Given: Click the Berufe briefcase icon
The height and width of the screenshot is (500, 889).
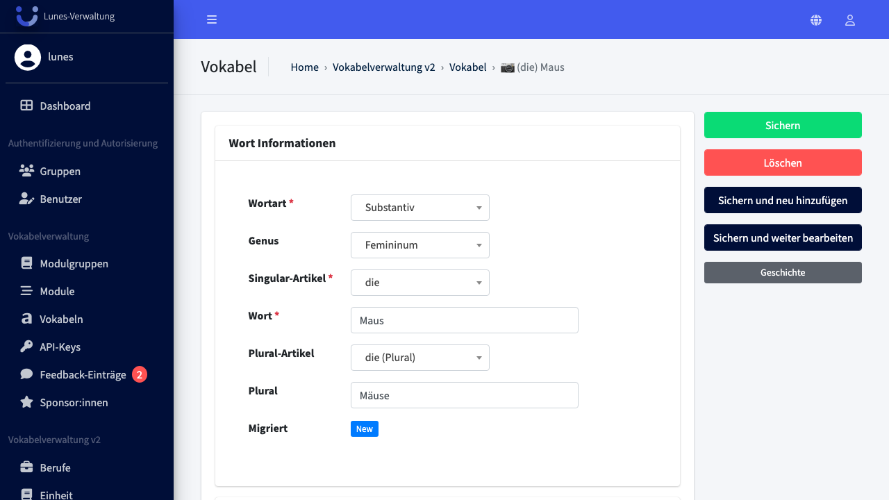Looking at the screenshot, I should pyautogui.click(x=26, y=467).
